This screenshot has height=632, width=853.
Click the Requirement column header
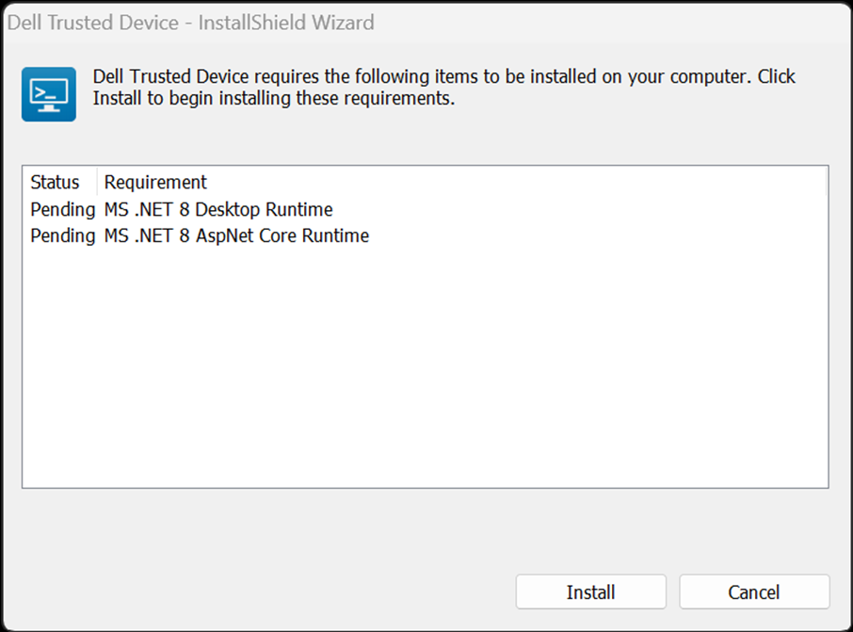(x=154, y=182)
